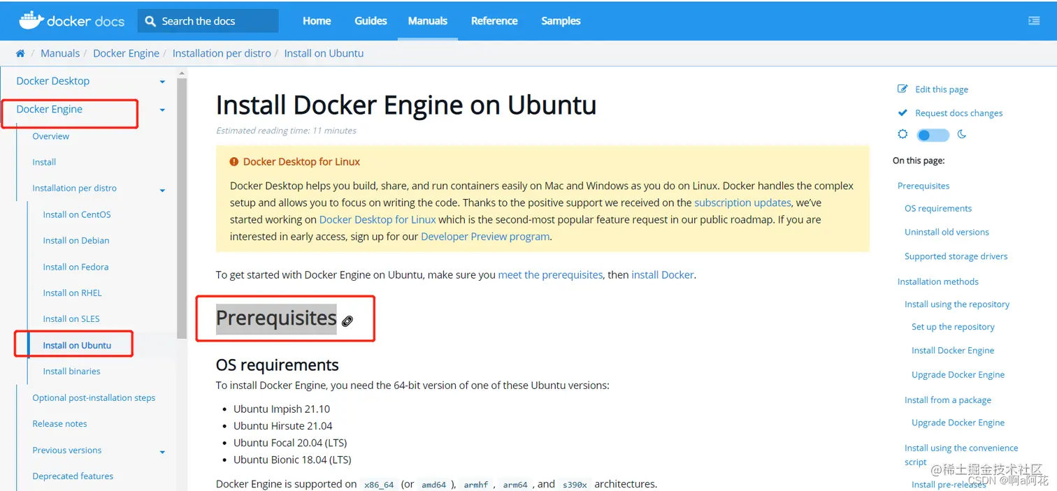The height and width of the screenshot is (491, 1057).
Task: Collapse Installation per distro arrow
Action: click(x=162, y=190)
